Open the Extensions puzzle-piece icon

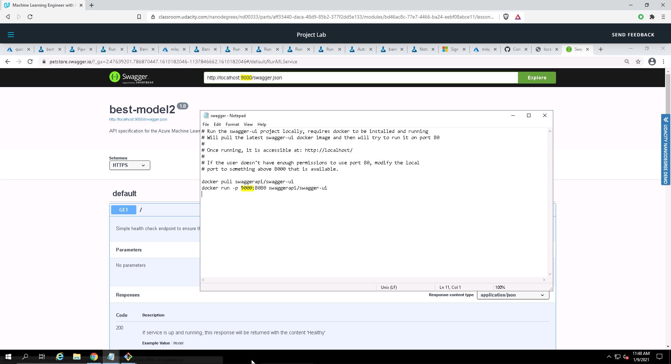652,17
